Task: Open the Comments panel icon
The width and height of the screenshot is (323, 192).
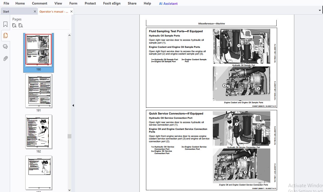Action: tap(5, 47)
